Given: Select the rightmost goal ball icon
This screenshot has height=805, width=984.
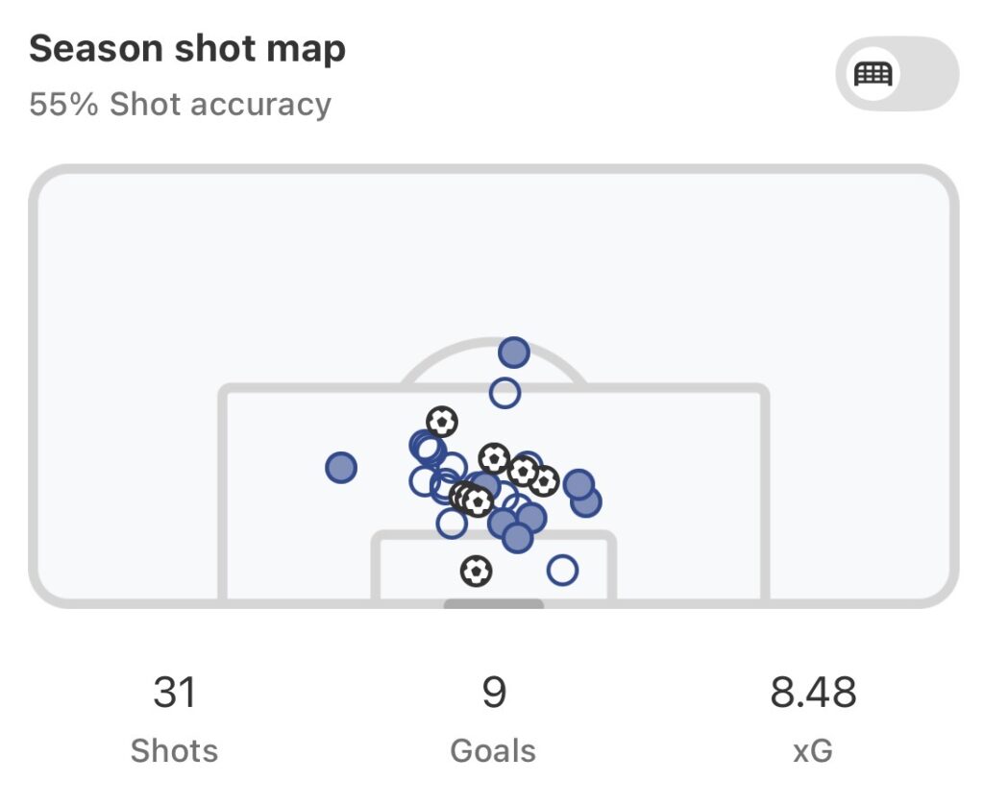Looking at the screenshot, I should 544,480.
